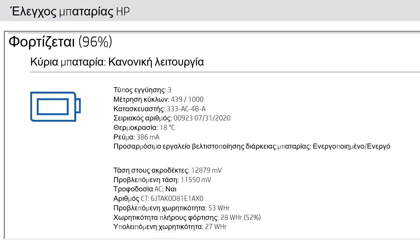Click the blue battery icon
420x240 pixels.
pos(56,107)
